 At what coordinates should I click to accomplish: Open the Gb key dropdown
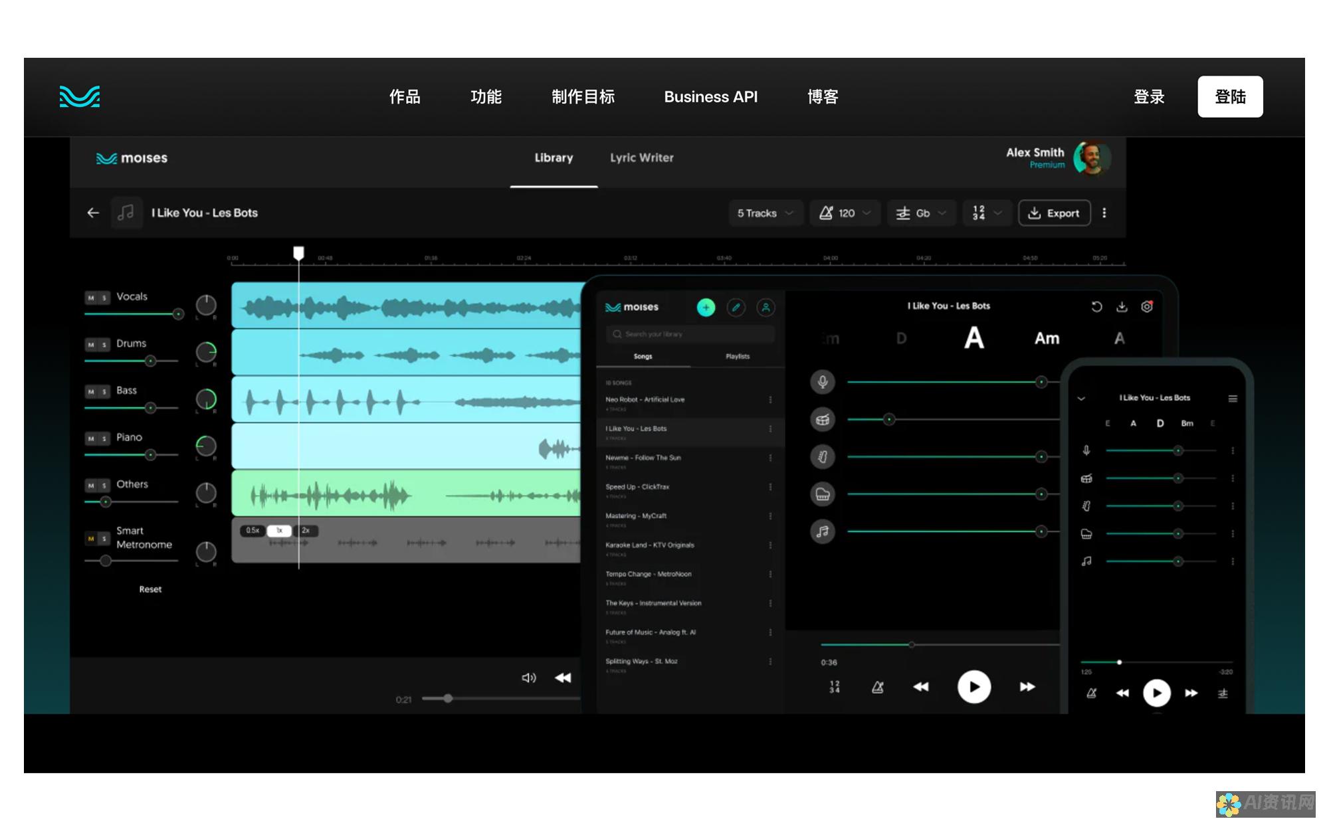(921, 213)
